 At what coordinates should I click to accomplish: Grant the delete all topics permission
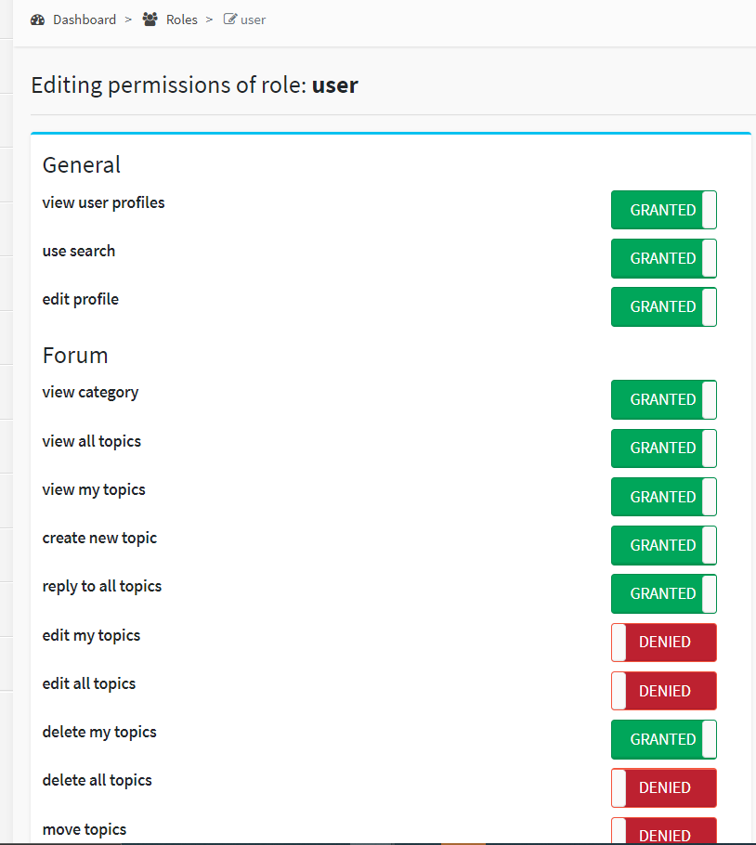point(664,787)
